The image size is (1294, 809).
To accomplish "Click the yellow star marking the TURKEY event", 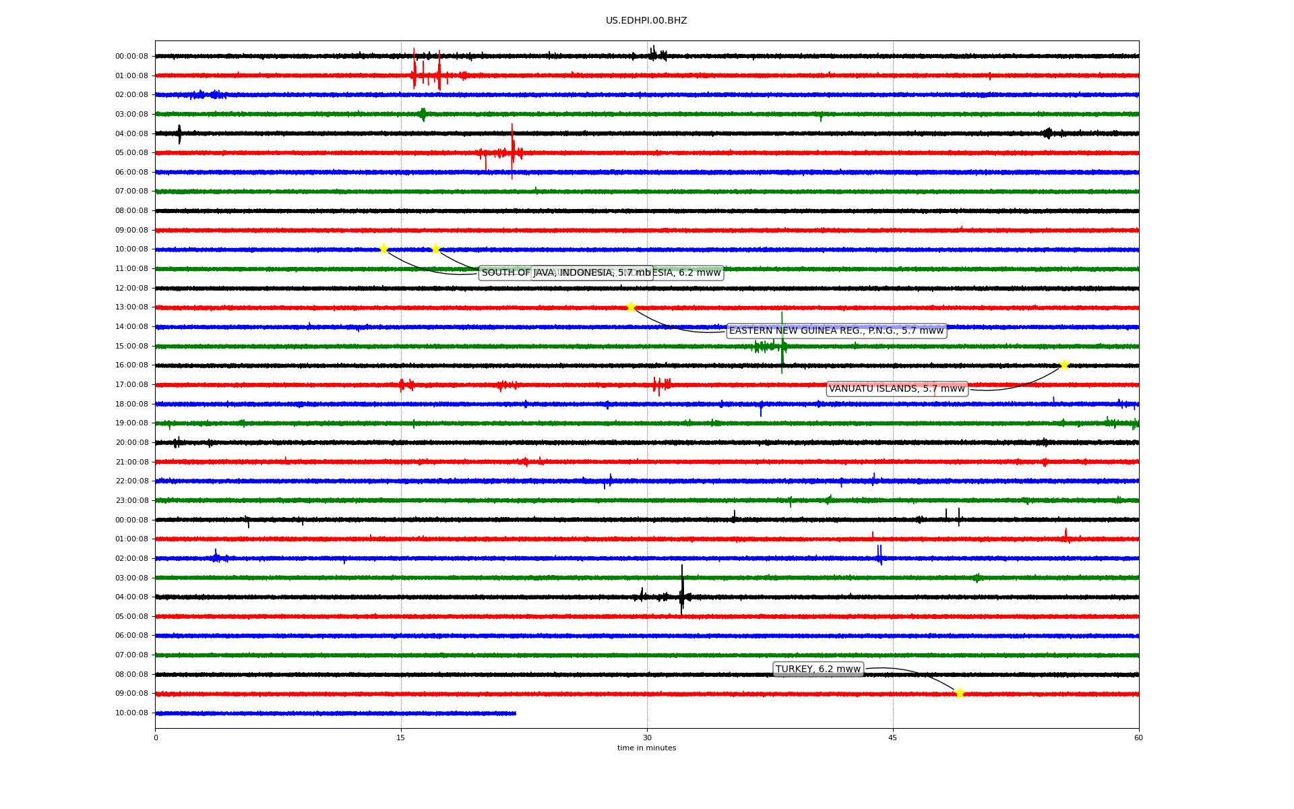I will 960,693.
